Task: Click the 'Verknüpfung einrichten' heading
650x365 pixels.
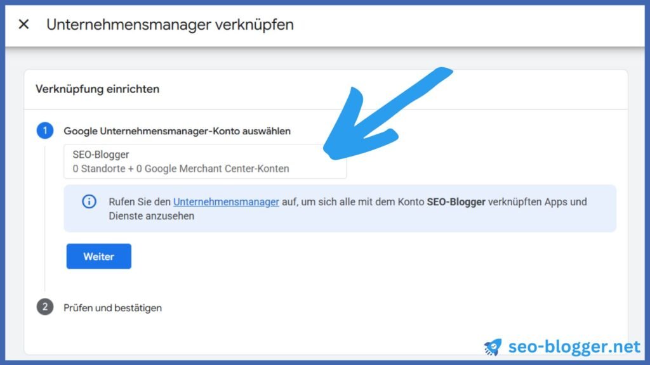Action: point(97,89)
